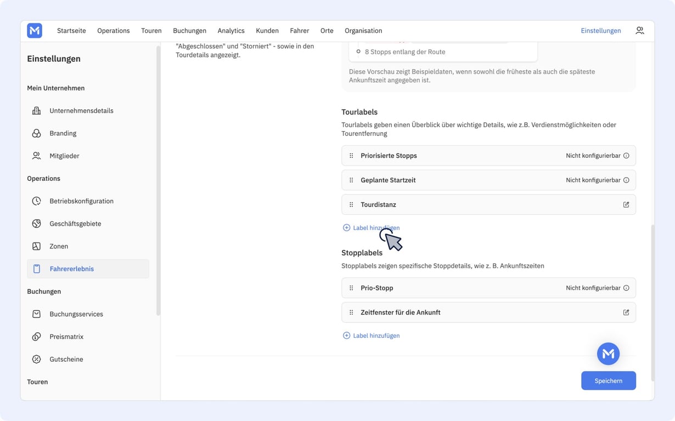Click the Betriebskonfiguration clock icon

point(36,201)
